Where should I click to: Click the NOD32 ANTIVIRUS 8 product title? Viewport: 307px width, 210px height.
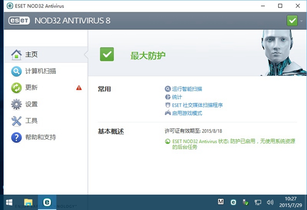72,21
